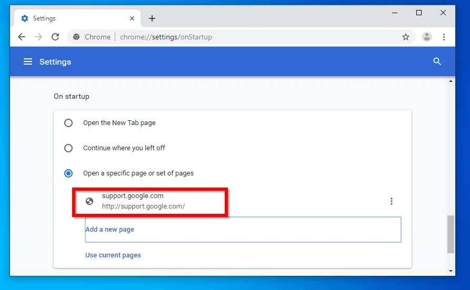Image resolution: width=470 pixels, height=290 pixels.
Task: Click the browser back arrow
Action: click(22, 37)
